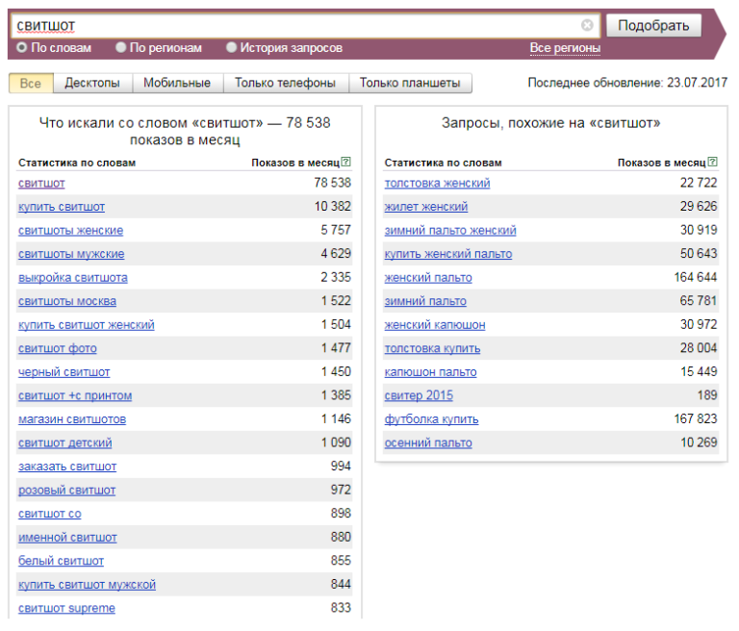Open the капюшон пальто link
Image resolution: width=739 pixels, height=631 pixels.
tap(430, 372)
